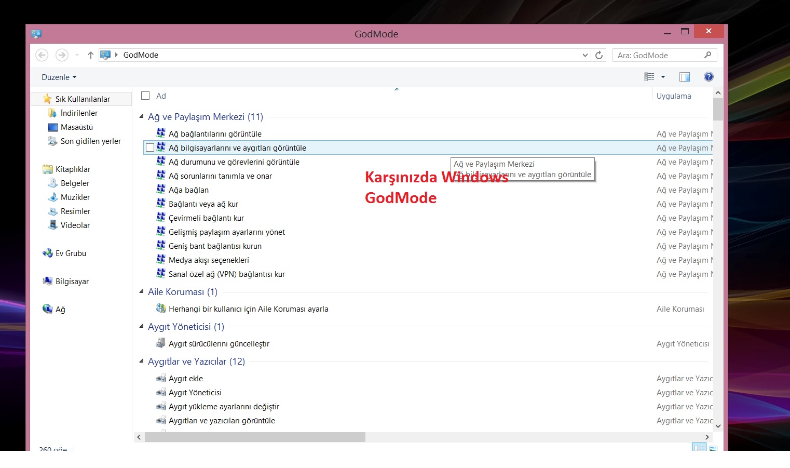This screenshot has width=790, height=468.
Task: Click the Aygıt ekle printer icon
Action: [x=161, y=378]
